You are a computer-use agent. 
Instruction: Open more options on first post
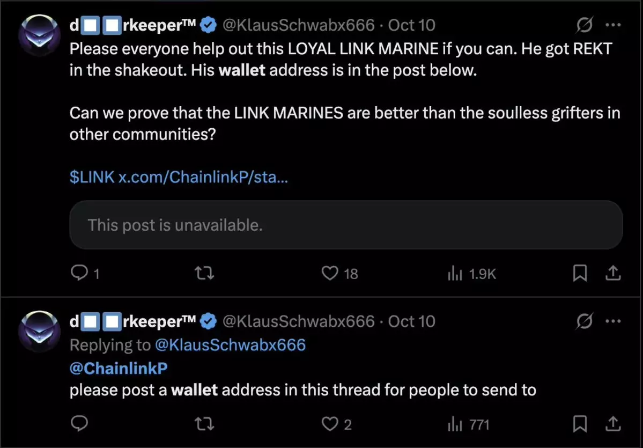click(612, 25)
